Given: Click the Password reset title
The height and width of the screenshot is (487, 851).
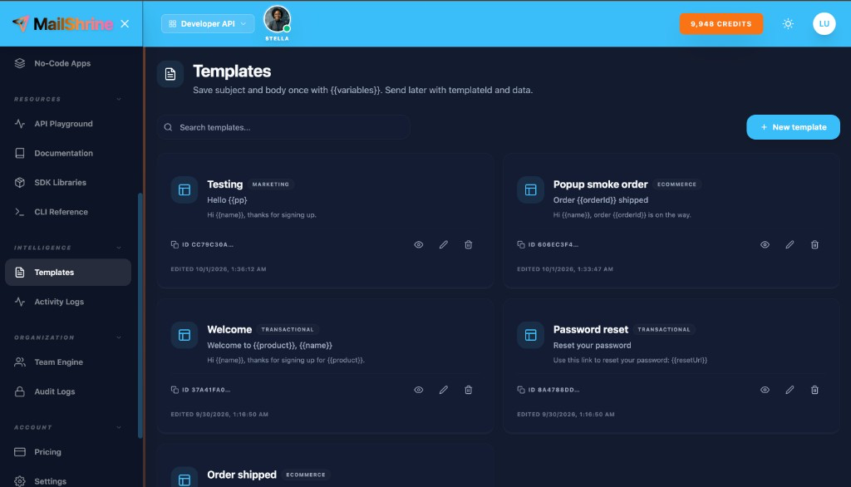Looking at the screenshot, I should point(591,330).
